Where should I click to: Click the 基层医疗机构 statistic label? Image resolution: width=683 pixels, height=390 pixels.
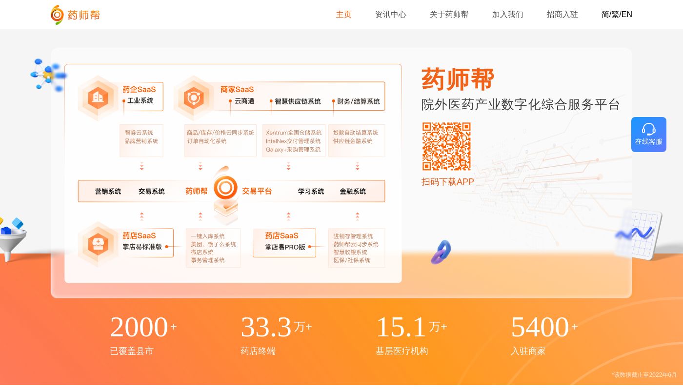pos(402,351)
